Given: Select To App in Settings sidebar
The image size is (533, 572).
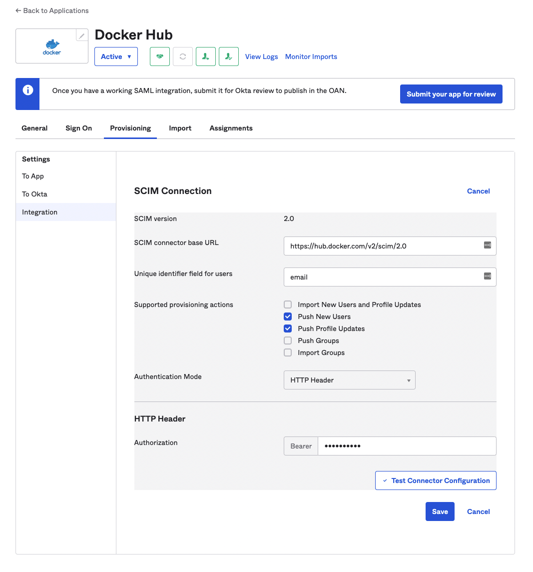Looking at the screenshot, I should [x=66, y=176].
